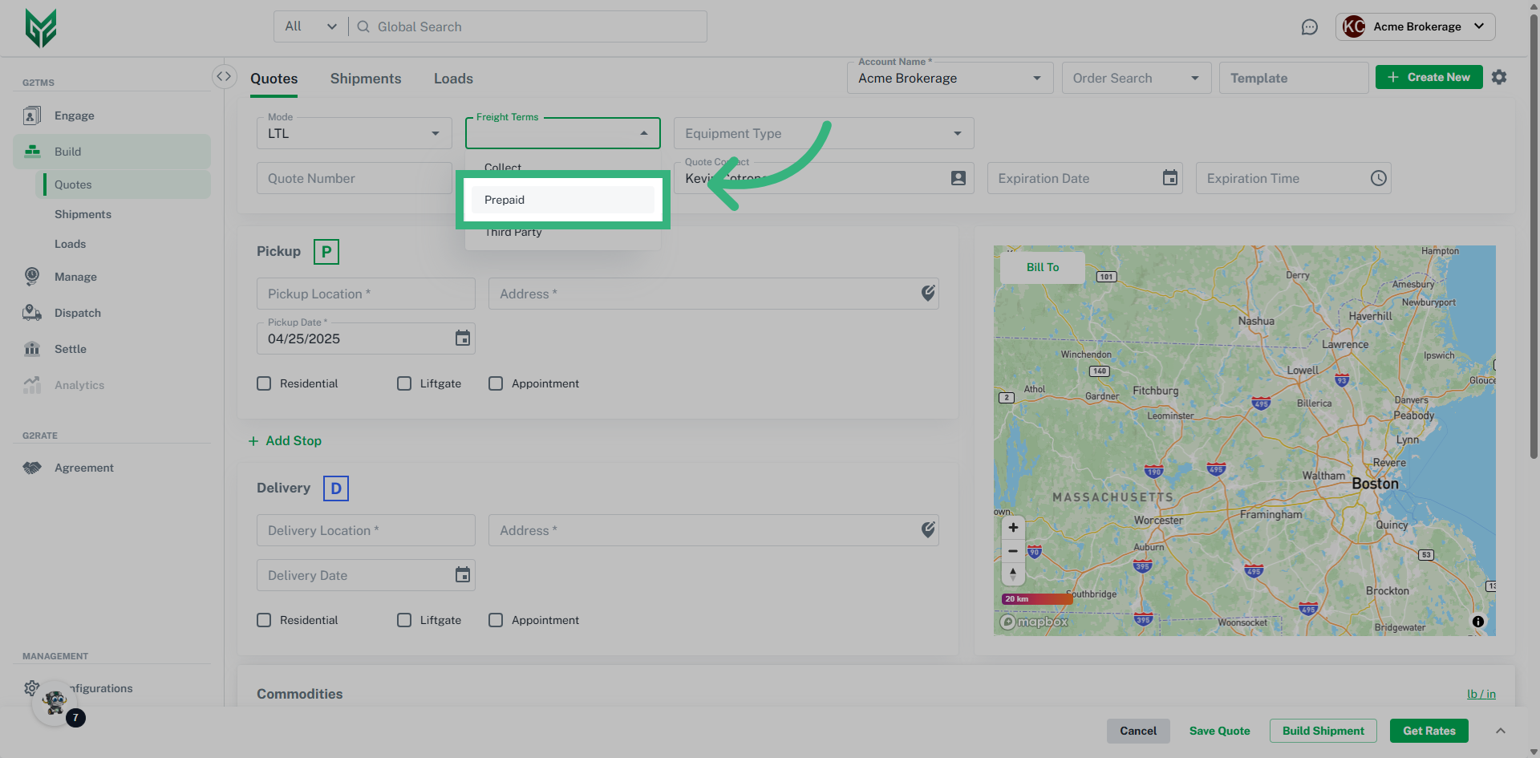Collapse the sidebar with the arrows icon

pyautogui.click(x=224, y=76)
